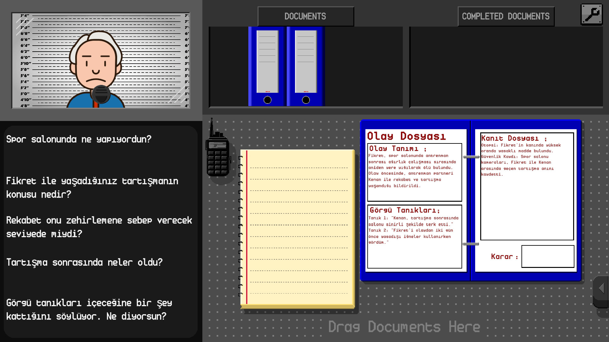Open the Documents tab
The height and width of the screenshot is (342, 609).
click(305, 16)
